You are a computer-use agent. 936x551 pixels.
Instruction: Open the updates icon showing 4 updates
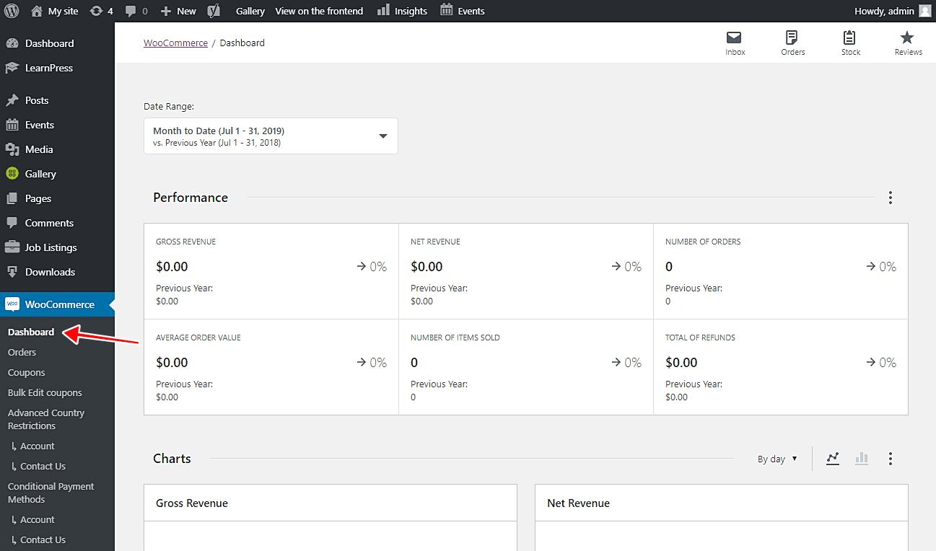[x=101, y=10]
